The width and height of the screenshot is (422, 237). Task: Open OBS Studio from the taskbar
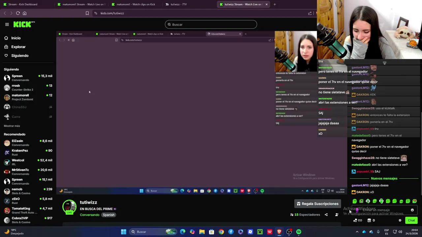(x=289, y=232)
